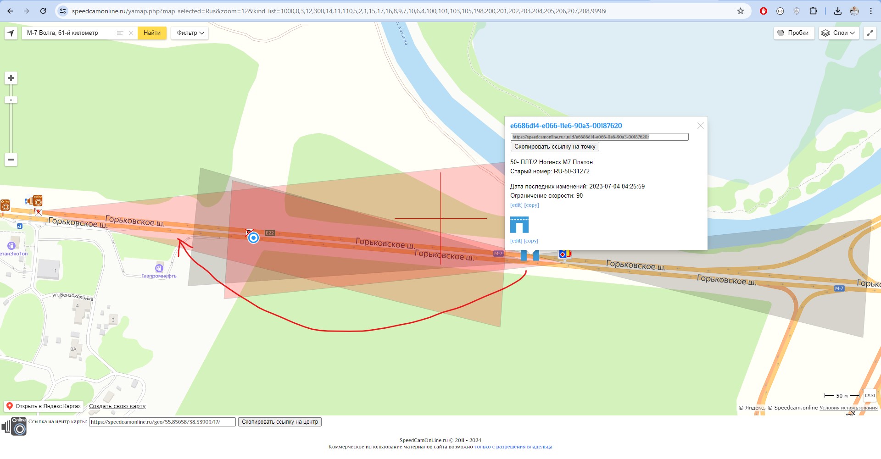Open fullscreen map mode icon
The height and width of the screenshot is (459, 881).
870,33
